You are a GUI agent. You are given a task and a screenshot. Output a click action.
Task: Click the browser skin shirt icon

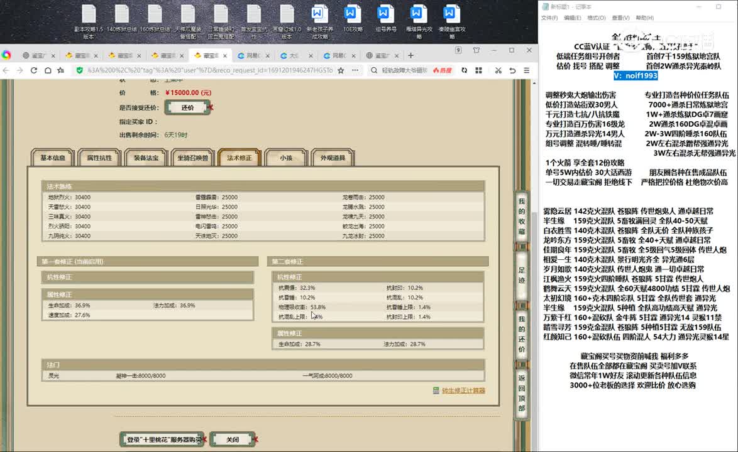[x=476, y=50]
